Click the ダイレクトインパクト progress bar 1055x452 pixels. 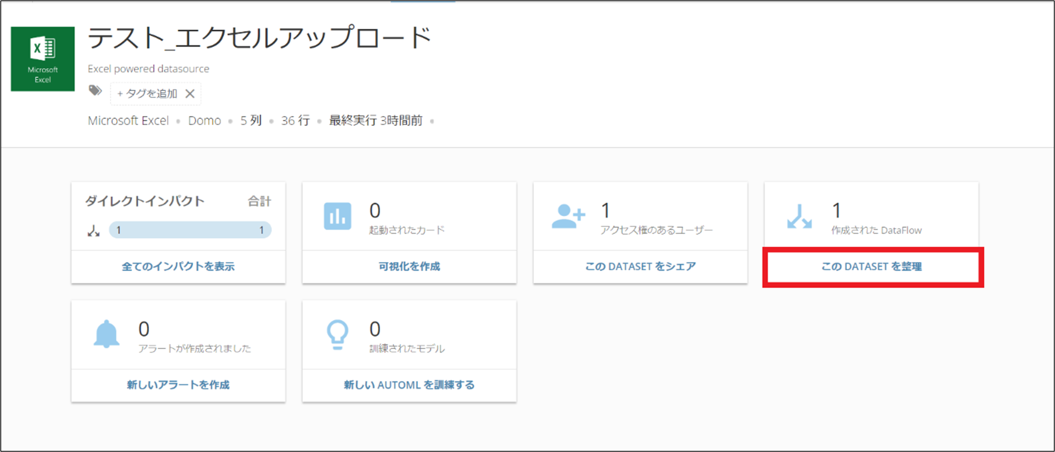[190, 230]
